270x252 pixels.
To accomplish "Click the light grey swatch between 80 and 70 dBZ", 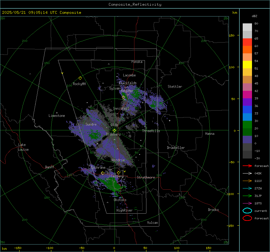I will [x=247, y=27].
